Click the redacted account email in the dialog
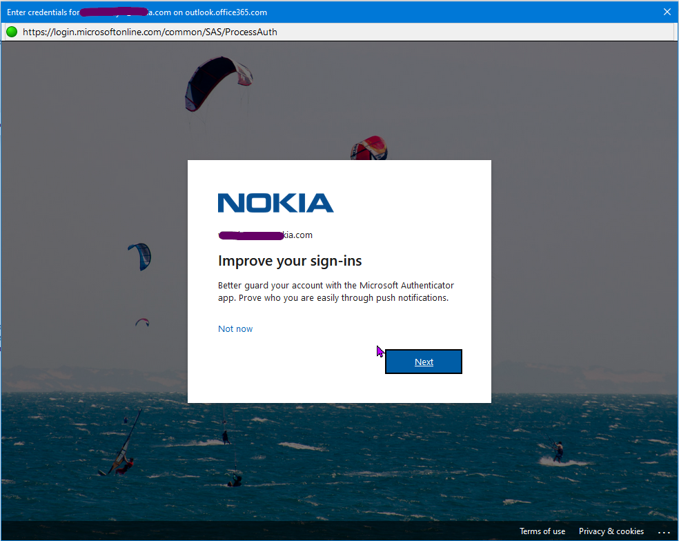This screenshot has width=679, height=541. [265, 235]
